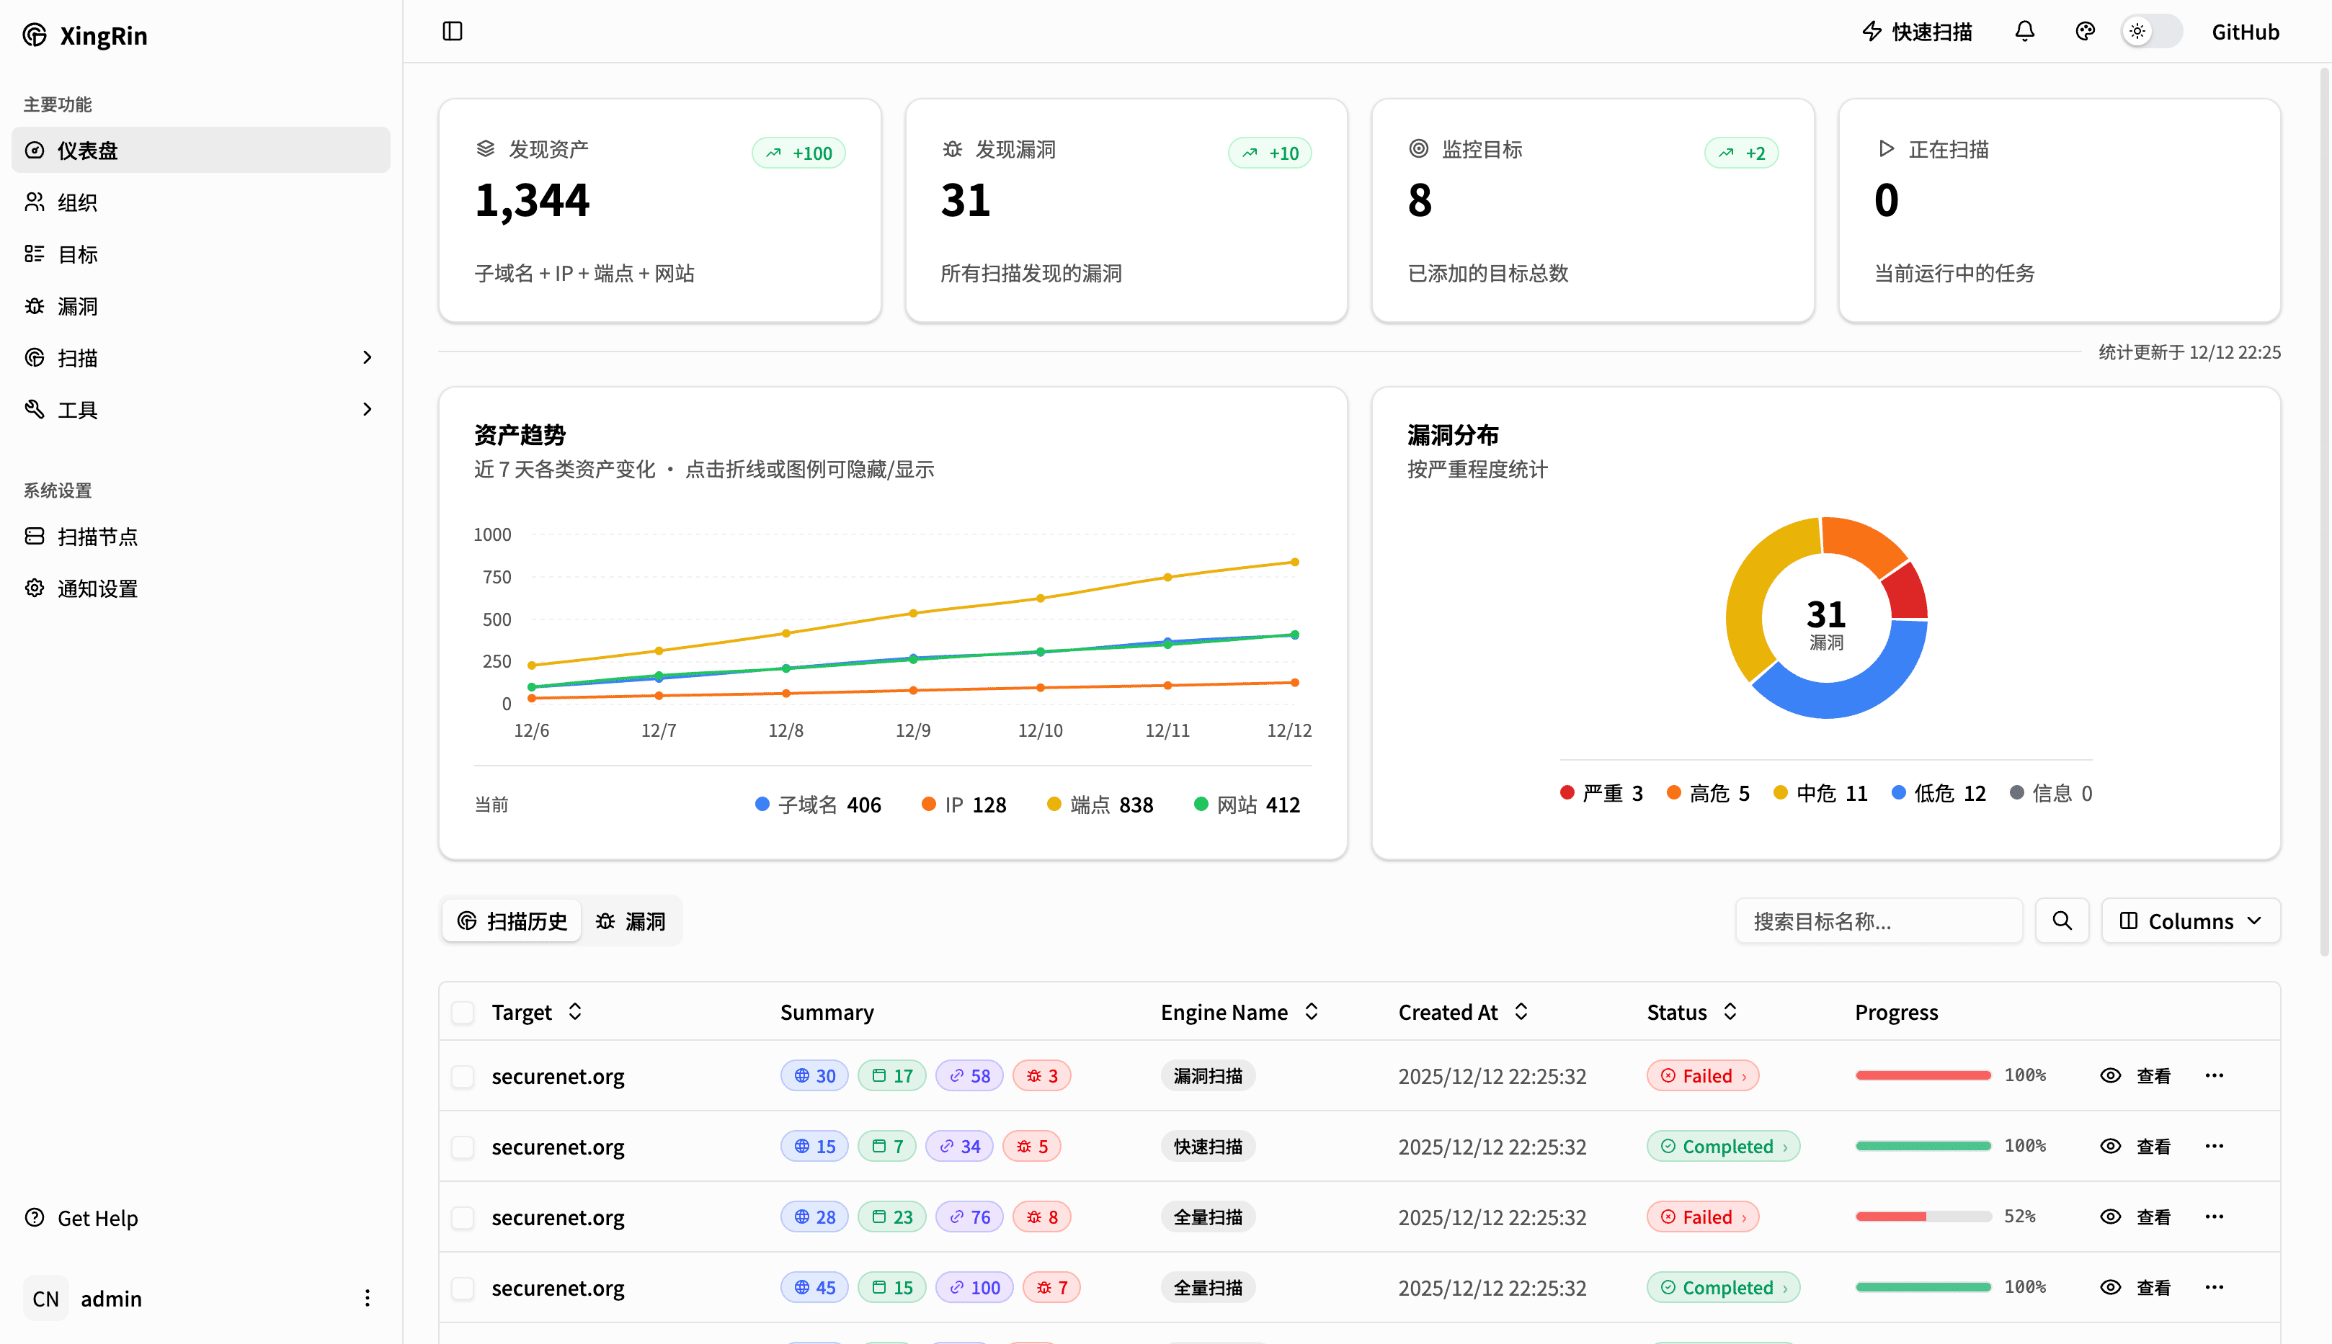Expand the 扫描 sidebar submenu
The image size is (2332, 1344).
[x=368, y=357]
